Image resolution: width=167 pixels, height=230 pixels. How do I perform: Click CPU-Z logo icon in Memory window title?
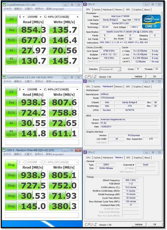[85, 152]
